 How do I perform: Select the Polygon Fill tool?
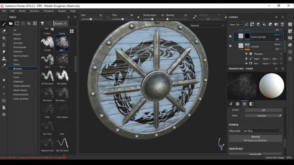4,45
